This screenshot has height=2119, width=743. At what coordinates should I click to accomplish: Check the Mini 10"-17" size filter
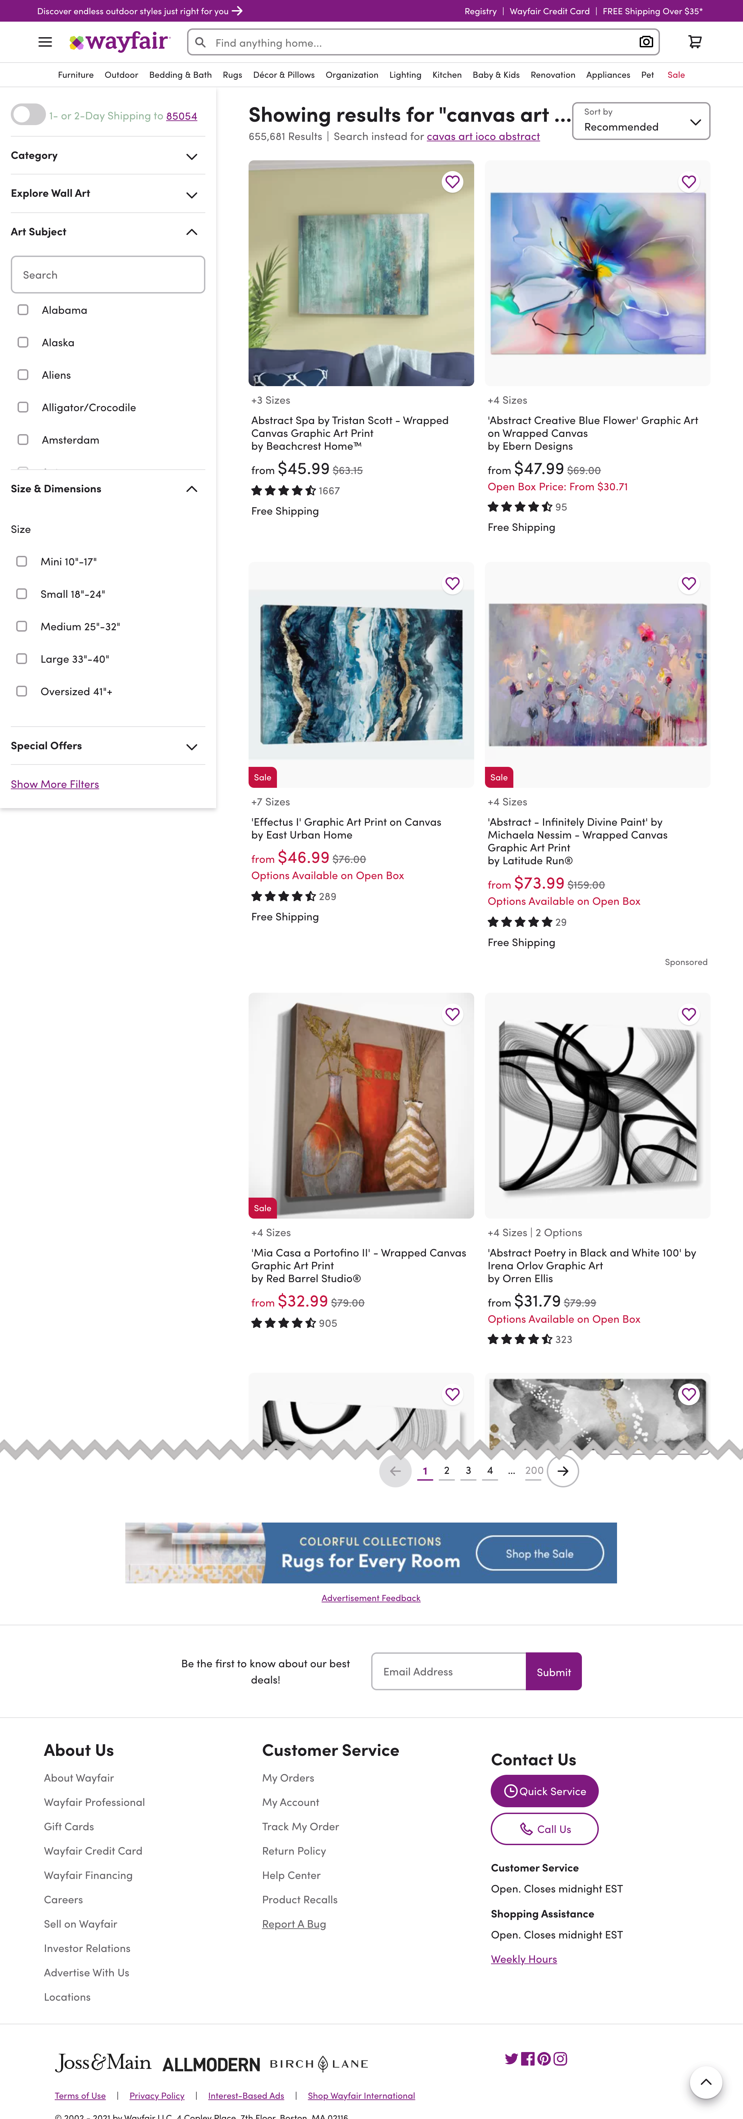point(21,561)
